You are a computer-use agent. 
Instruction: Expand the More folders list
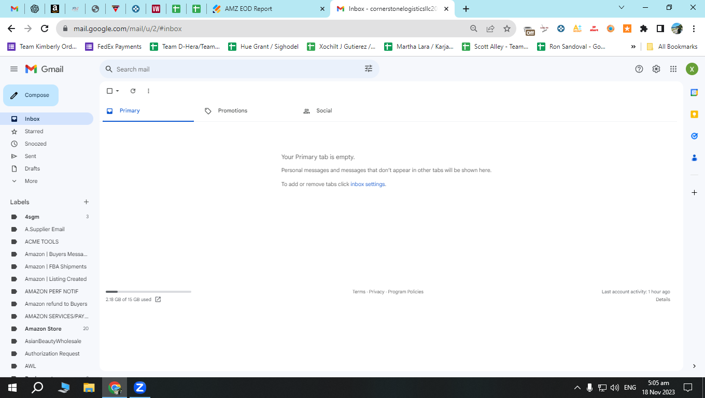coord(47,181)
